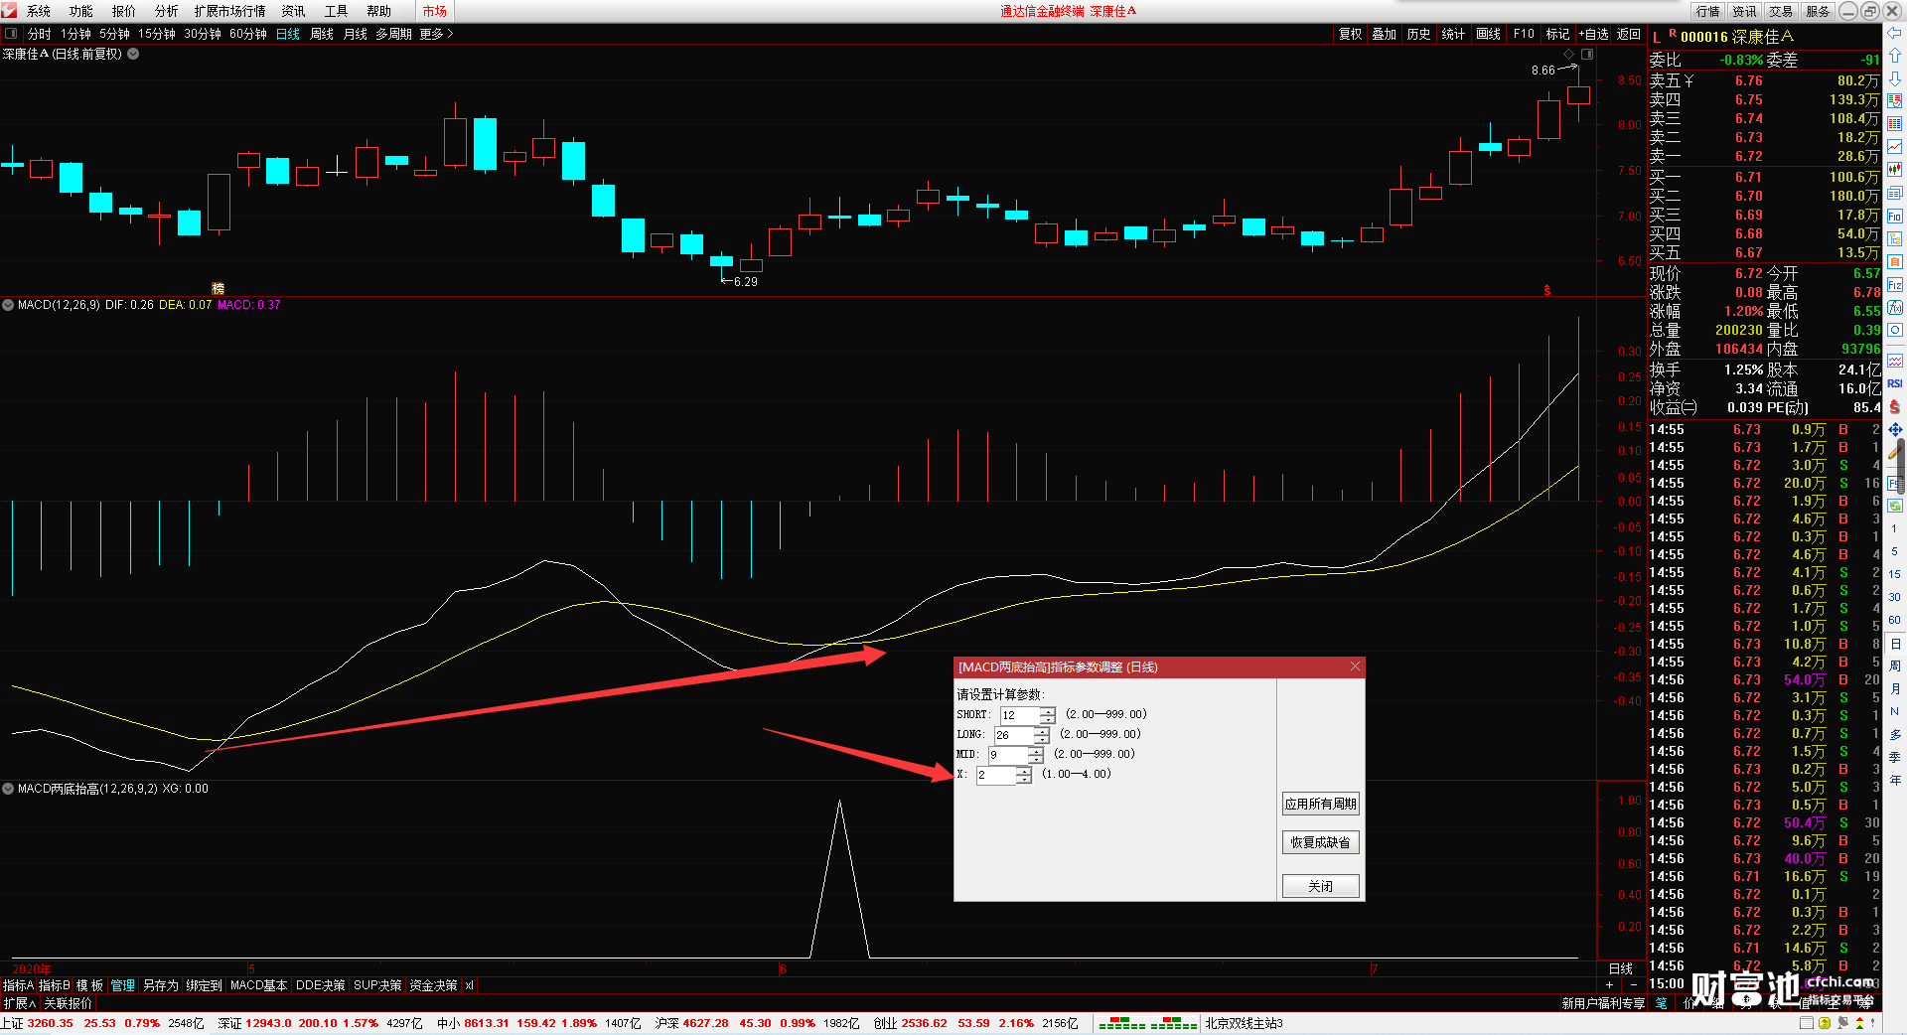This screenshot has height=1035, width=1907.
Task: Click the 应用所有周期 button
Action: (x=1320, y=804)
